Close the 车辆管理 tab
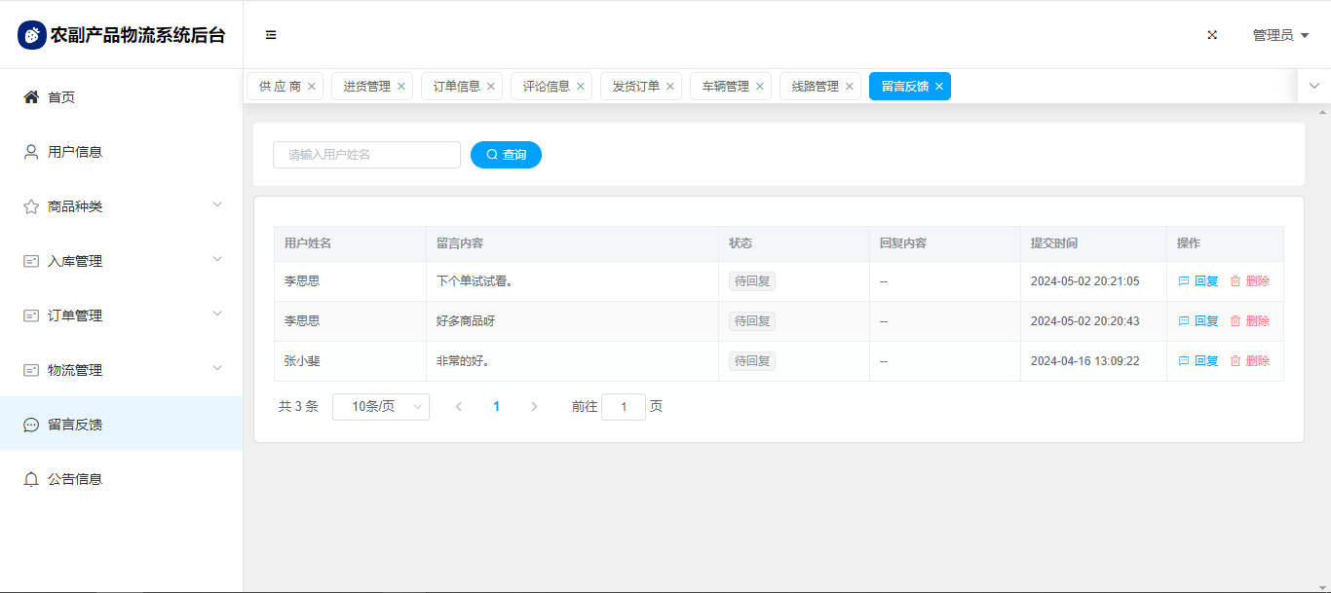The image size is (1331, 593). point(760,87)
